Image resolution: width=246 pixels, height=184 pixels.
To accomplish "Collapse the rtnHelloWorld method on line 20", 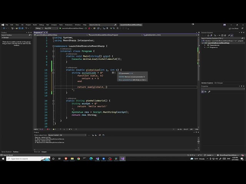I will click(x=53, y=100).
